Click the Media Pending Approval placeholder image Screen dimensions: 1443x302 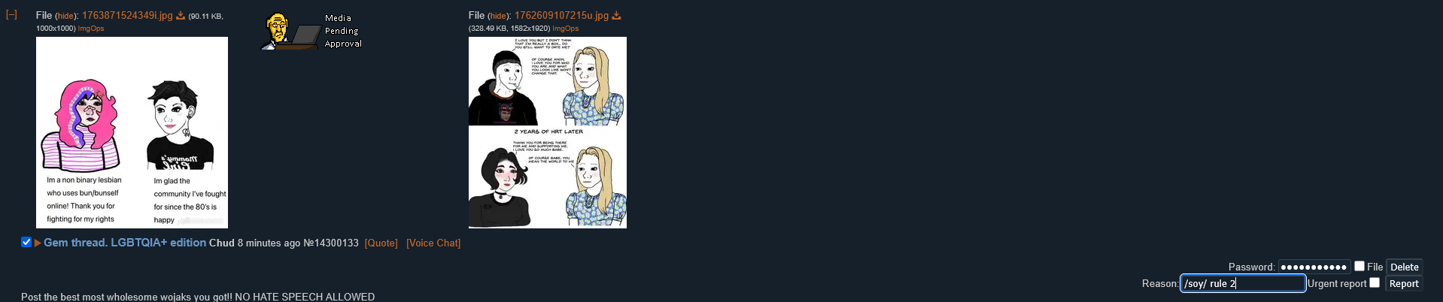point(311,32)
